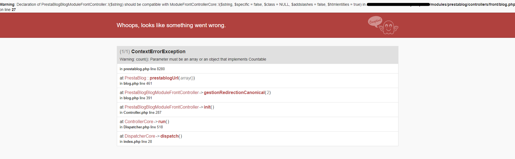This screenshot has width=515, height=159.
Task: Click the init method name
Action: (x=207, y=107)
